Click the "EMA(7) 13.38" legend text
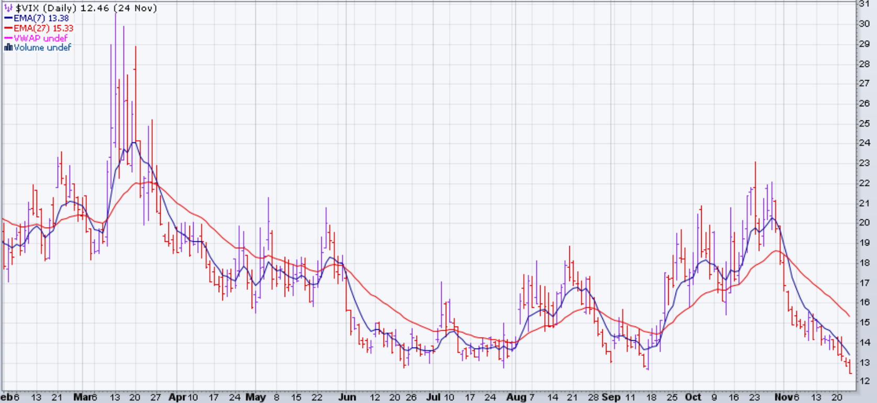877x403 pixels. pyautogui.click(x=41, y=18)
